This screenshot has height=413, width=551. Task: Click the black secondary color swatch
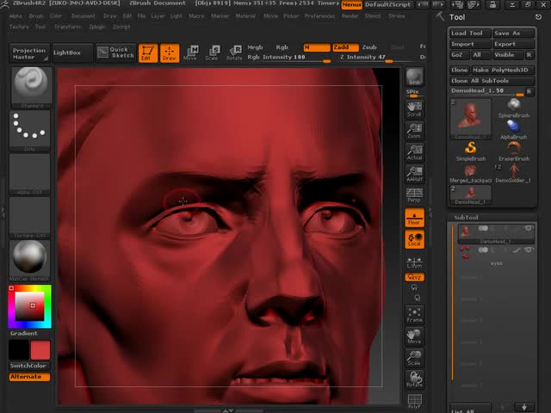[19, 350]
